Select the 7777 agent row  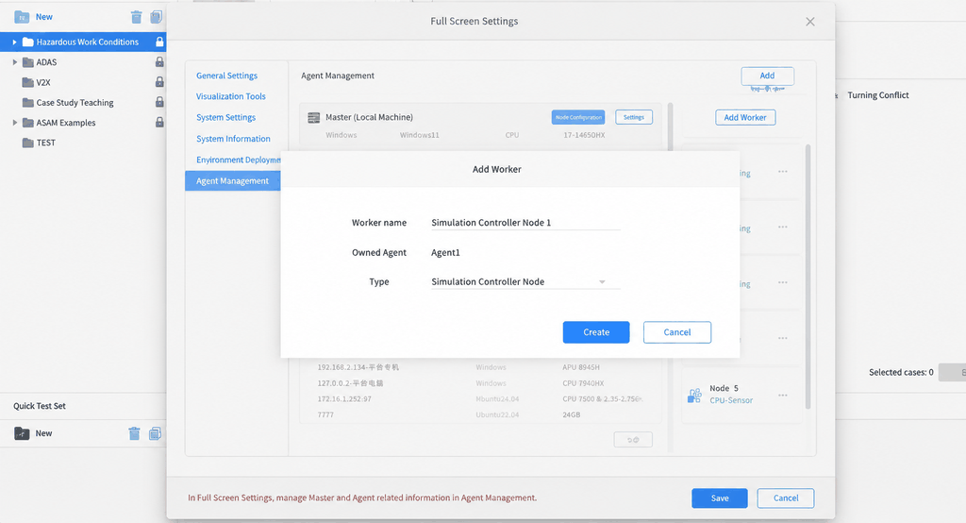480,415
